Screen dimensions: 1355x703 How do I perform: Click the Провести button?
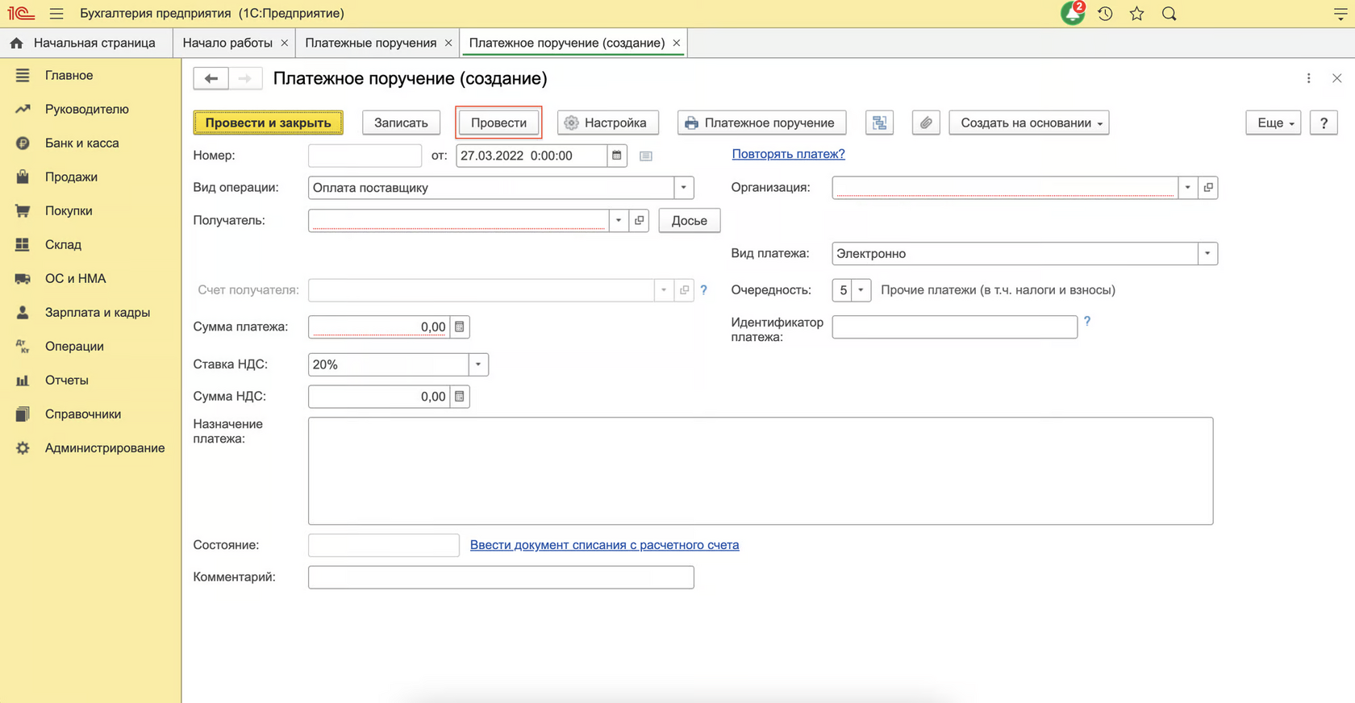click(498, 123)
